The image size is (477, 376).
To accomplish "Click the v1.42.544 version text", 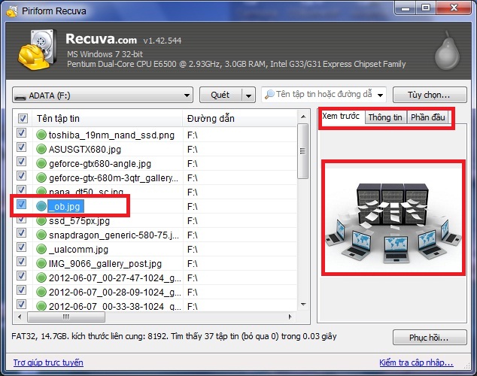I will pos(163,41).
